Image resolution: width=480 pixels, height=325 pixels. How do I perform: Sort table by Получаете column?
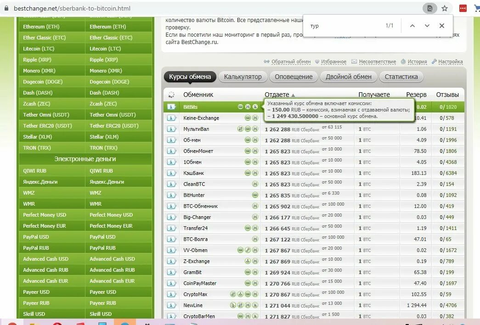pyautogui.click(x=374, y=95)
